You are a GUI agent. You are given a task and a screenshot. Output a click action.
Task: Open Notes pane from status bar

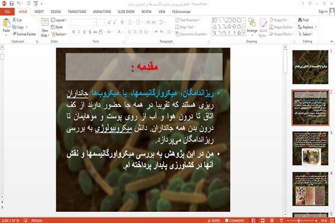click(214, 220)
